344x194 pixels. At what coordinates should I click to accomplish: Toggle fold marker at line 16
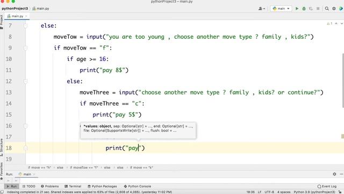25,126
